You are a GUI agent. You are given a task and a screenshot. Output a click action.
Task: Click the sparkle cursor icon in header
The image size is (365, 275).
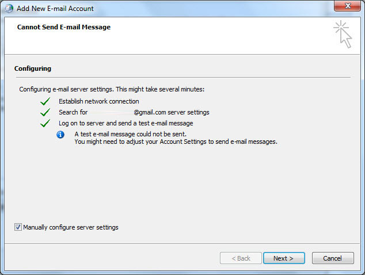click(x=343, y=34)
